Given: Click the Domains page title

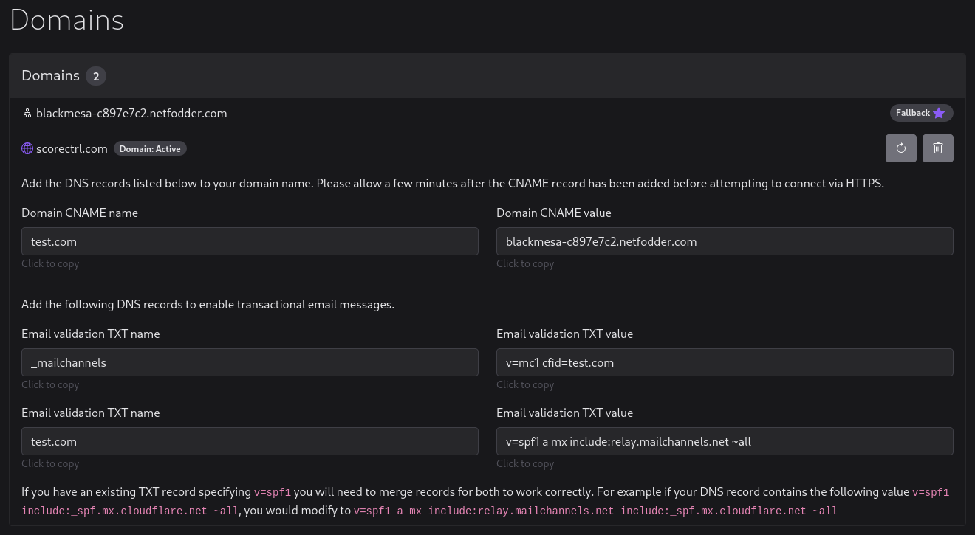Looking at the screenshot, I should coord(66,20).
